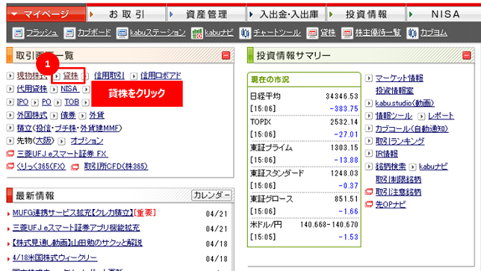
Task: Open the 先OPナビ link
Action: pyautogui.click(x=391, y=205)
